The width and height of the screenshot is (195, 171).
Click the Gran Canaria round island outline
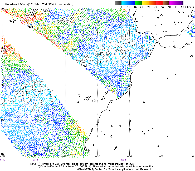pos(94,100)
